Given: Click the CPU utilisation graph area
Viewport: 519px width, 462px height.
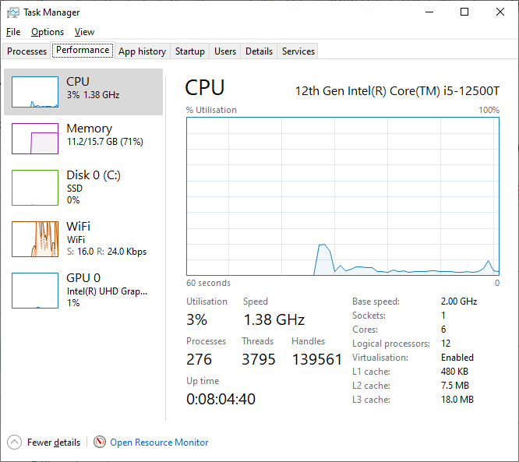Looking at the screenshot, I should 343,195.
